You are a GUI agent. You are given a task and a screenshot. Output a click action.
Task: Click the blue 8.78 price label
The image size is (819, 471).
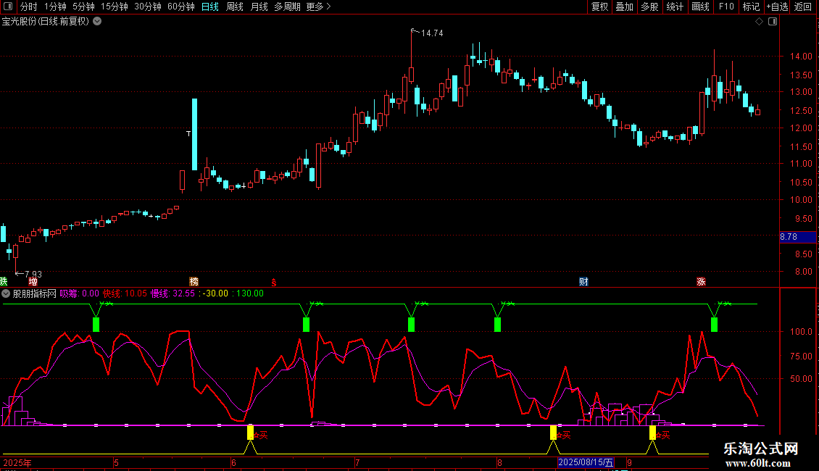coord(789,237)
